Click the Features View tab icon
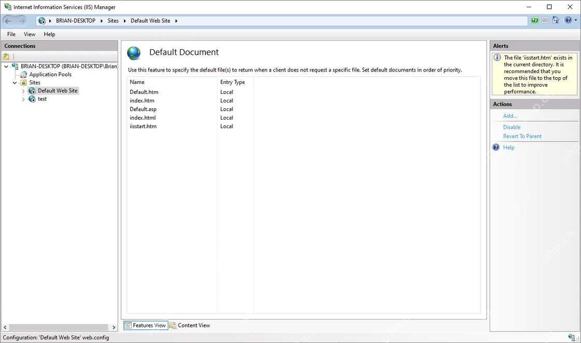 pos(128,325)
